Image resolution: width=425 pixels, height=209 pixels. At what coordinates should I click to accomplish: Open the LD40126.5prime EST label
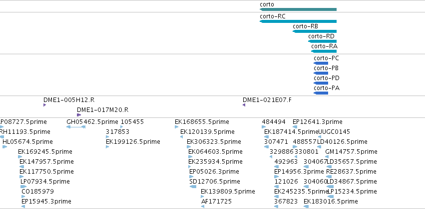coord(342,142)
